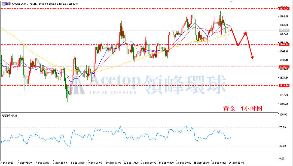Screen dimensions: 293x166
Task: Click the 1933.23 red price level label
Action: coord(284,67)
